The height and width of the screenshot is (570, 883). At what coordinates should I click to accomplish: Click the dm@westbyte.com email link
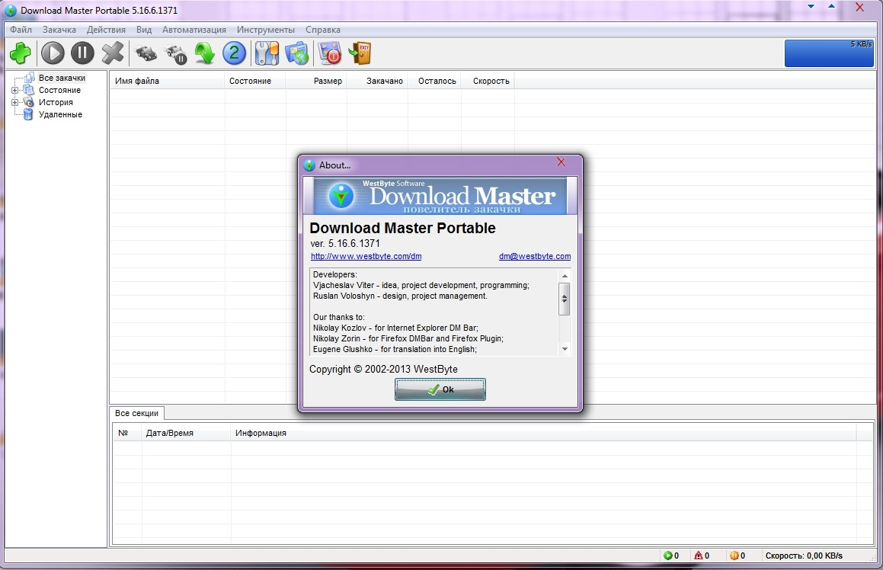(534, 256)
